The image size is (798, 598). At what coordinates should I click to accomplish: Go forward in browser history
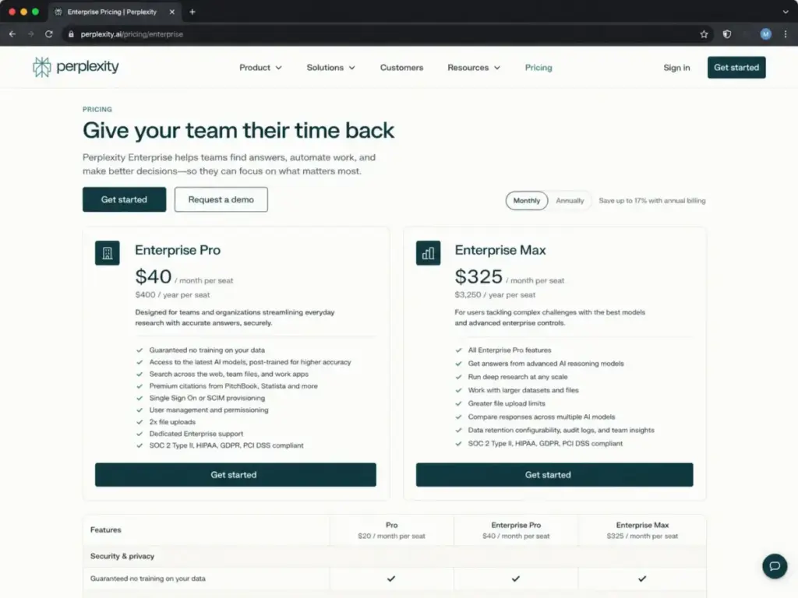[x=31, y=34]
